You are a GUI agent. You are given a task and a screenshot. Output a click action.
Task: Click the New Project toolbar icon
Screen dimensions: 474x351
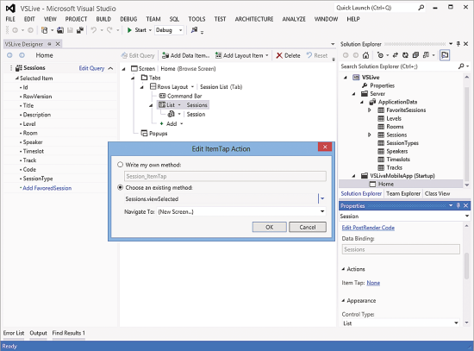pyautogui.click(x=45, y=30)
